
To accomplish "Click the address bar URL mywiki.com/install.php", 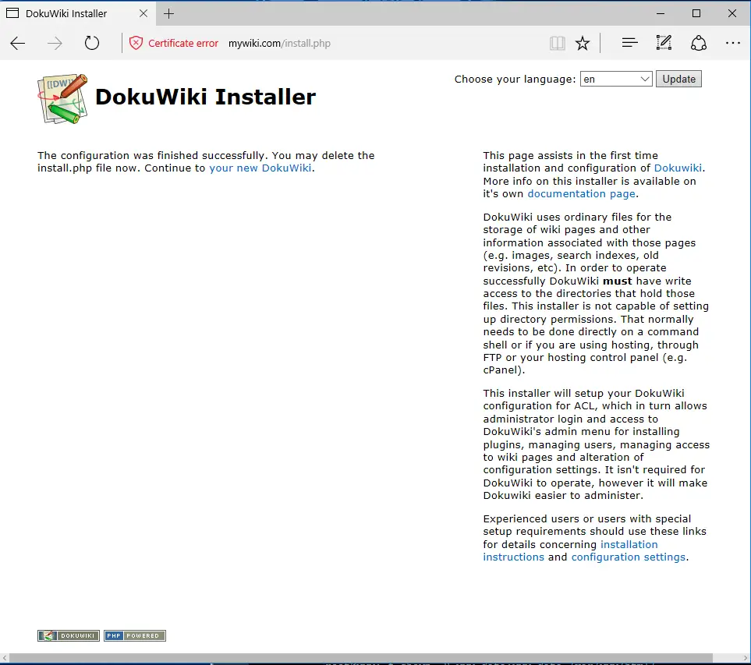I will (x=279, y=43).
